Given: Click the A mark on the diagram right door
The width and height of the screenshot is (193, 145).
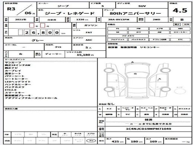Looking at the screenshot, I should pos(160,79).
